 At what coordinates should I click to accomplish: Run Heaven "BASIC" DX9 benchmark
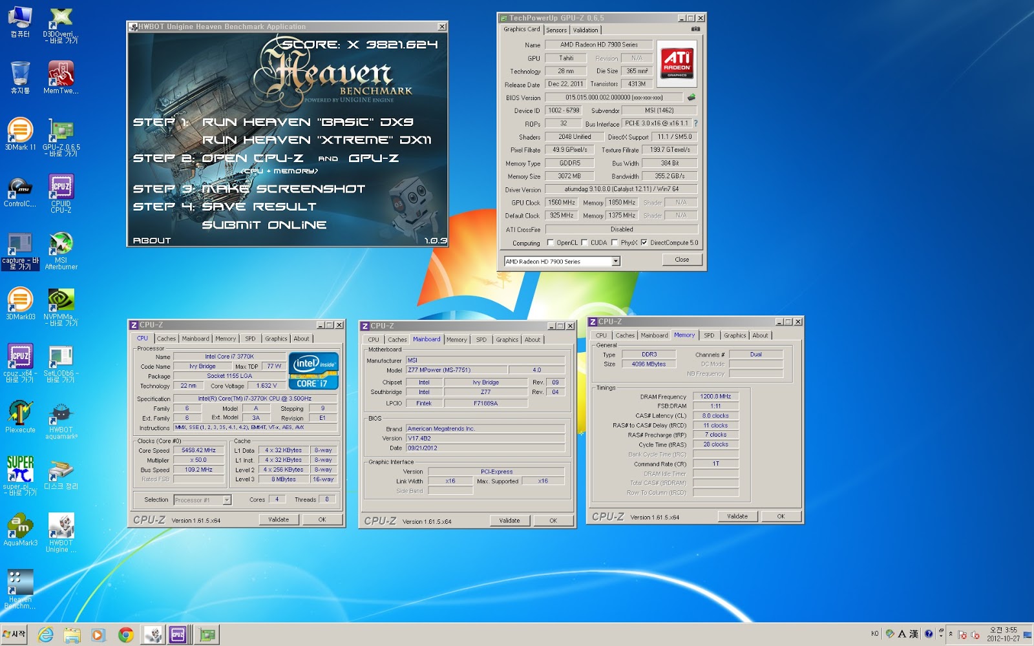pos(308,122)
